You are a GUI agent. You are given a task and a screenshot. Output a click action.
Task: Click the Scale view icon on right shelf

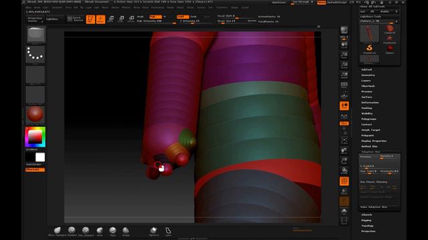[344, 161]
